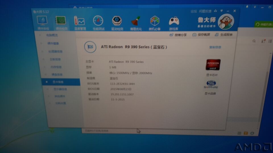This screenshot has height=153, width=273.
Task: Select 电脑概览 in sidebar
Action: pos(52,35)
